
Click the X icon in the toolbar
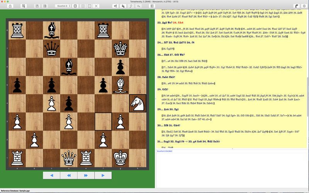(x=96, y=6)
